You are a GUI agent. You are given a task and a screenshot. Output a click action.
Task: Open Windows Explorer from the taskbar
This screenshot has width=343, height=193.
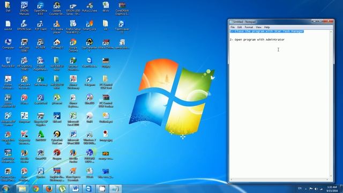pos(23,189)
